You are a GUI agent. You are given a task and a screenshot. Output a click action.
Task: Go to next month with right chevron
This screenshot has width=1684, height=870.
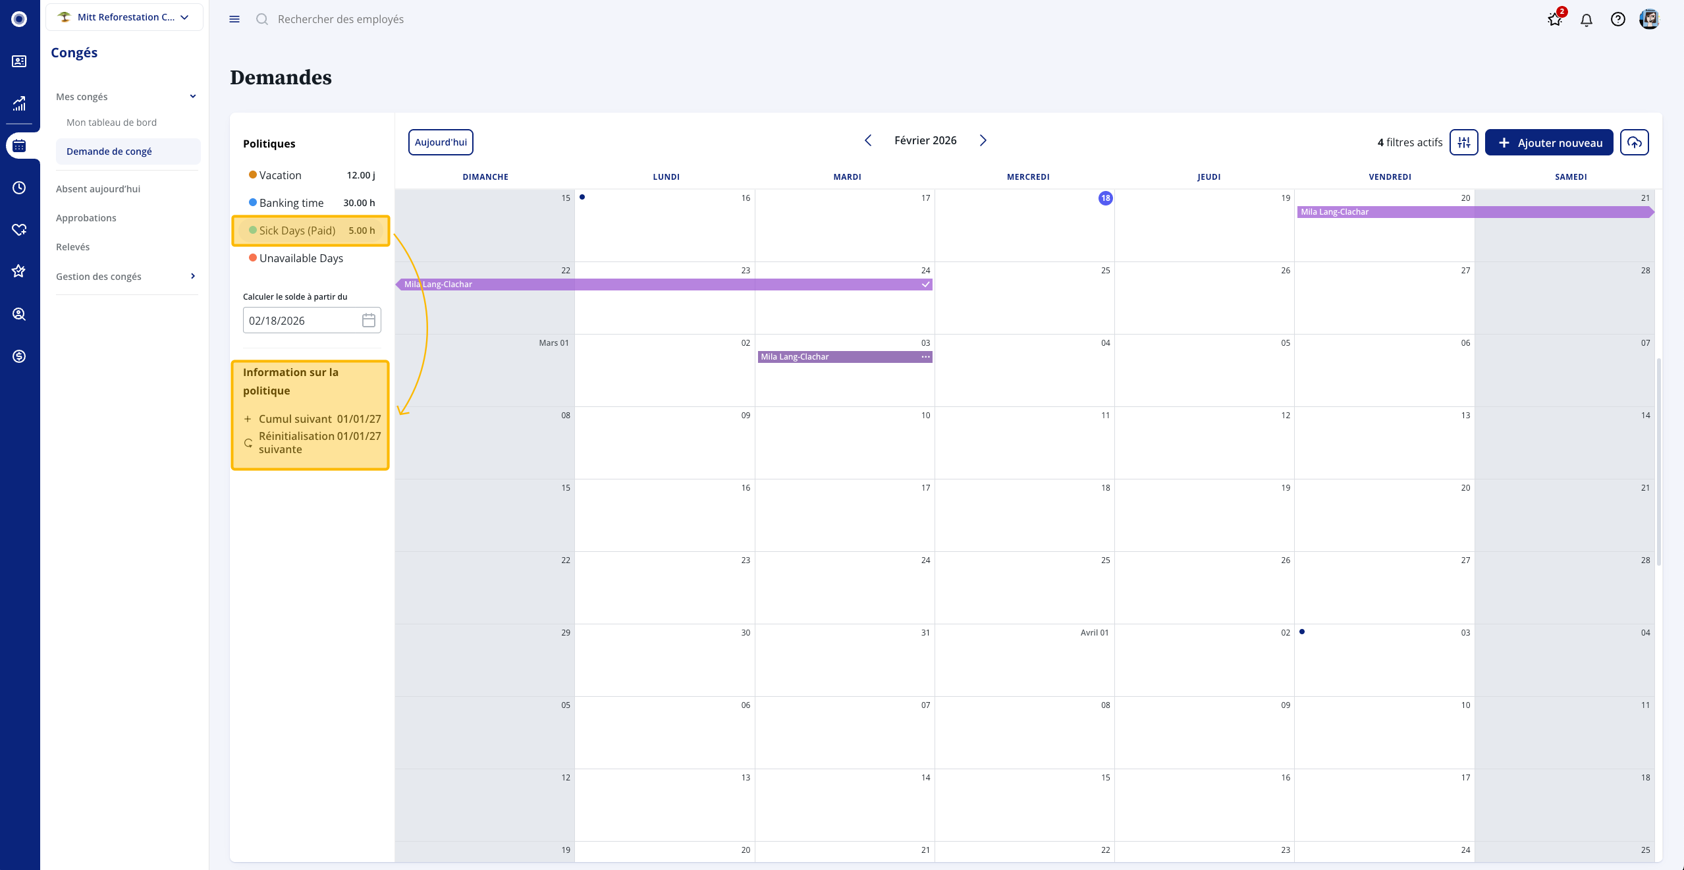(x=983, y=140)
